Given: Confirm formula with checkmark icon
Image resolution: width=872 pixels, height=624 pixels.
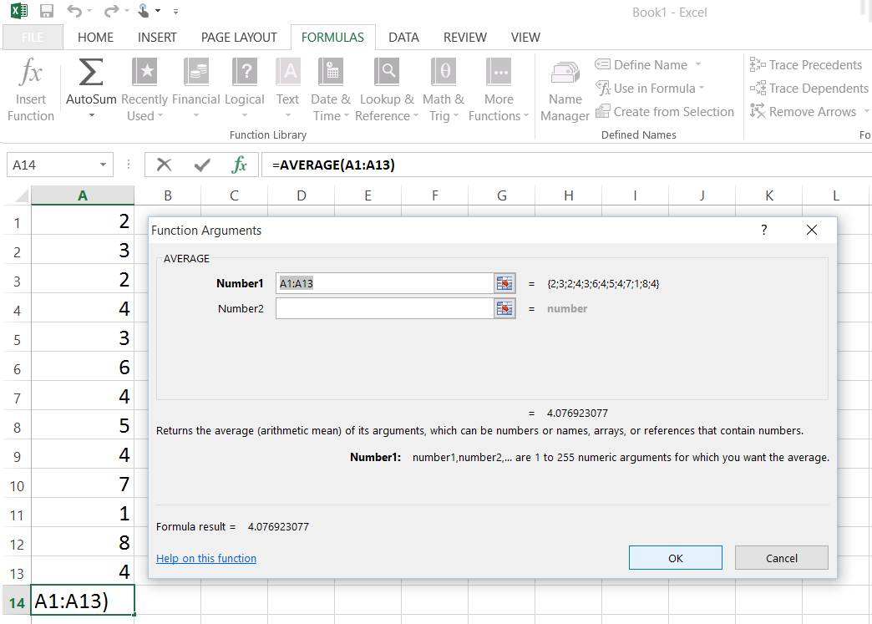Looking at the screenshot, I should (202, 165).
